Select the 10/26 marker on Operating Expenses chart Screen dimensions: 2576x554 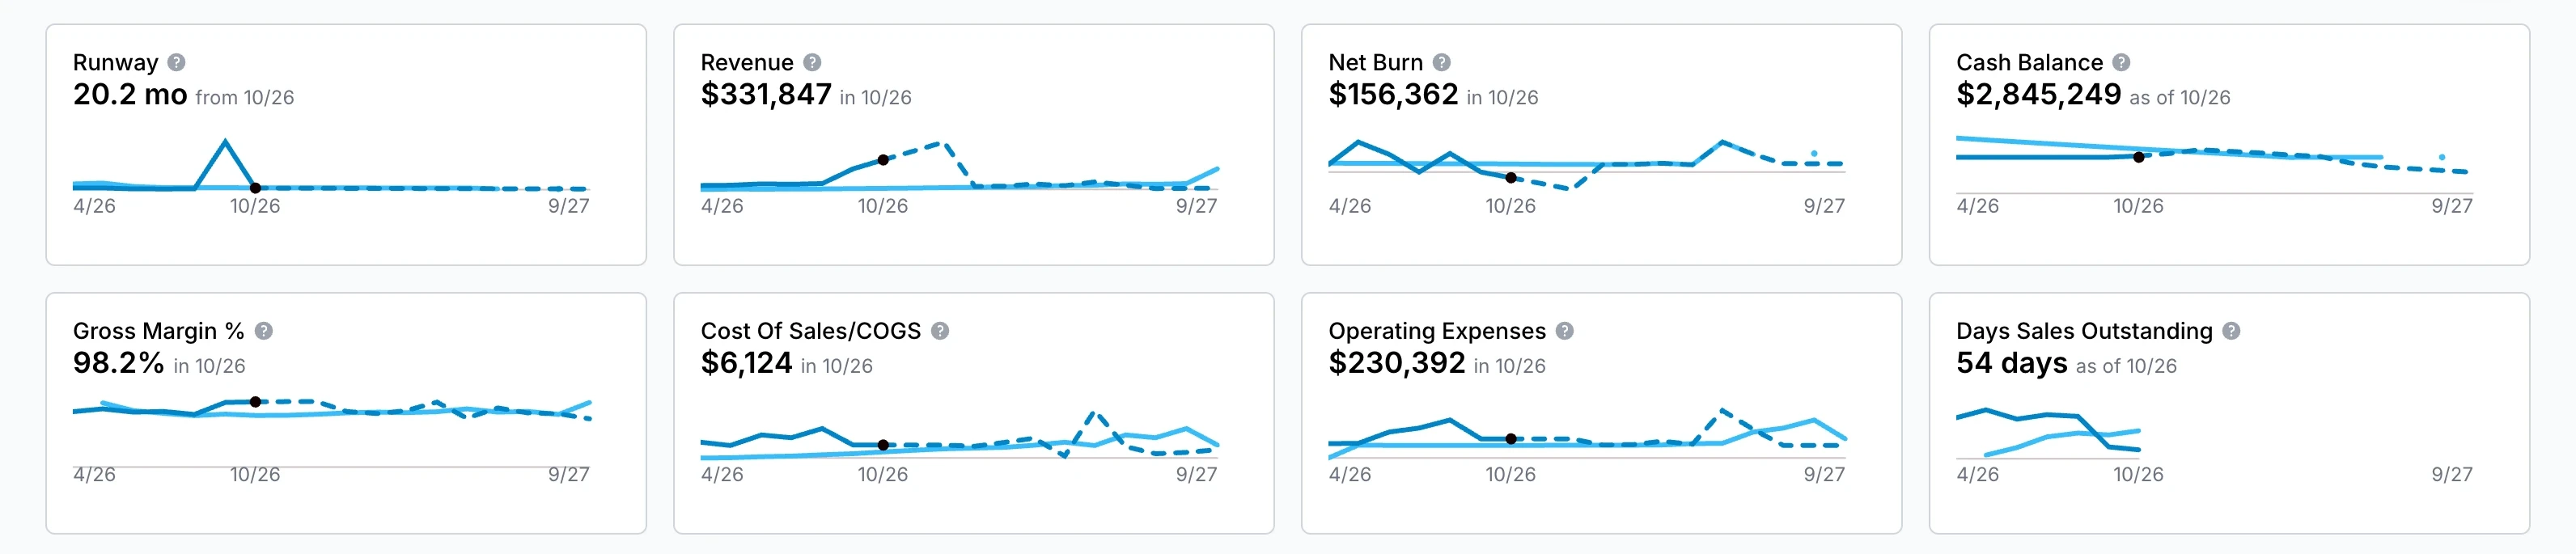point(1510,439)
